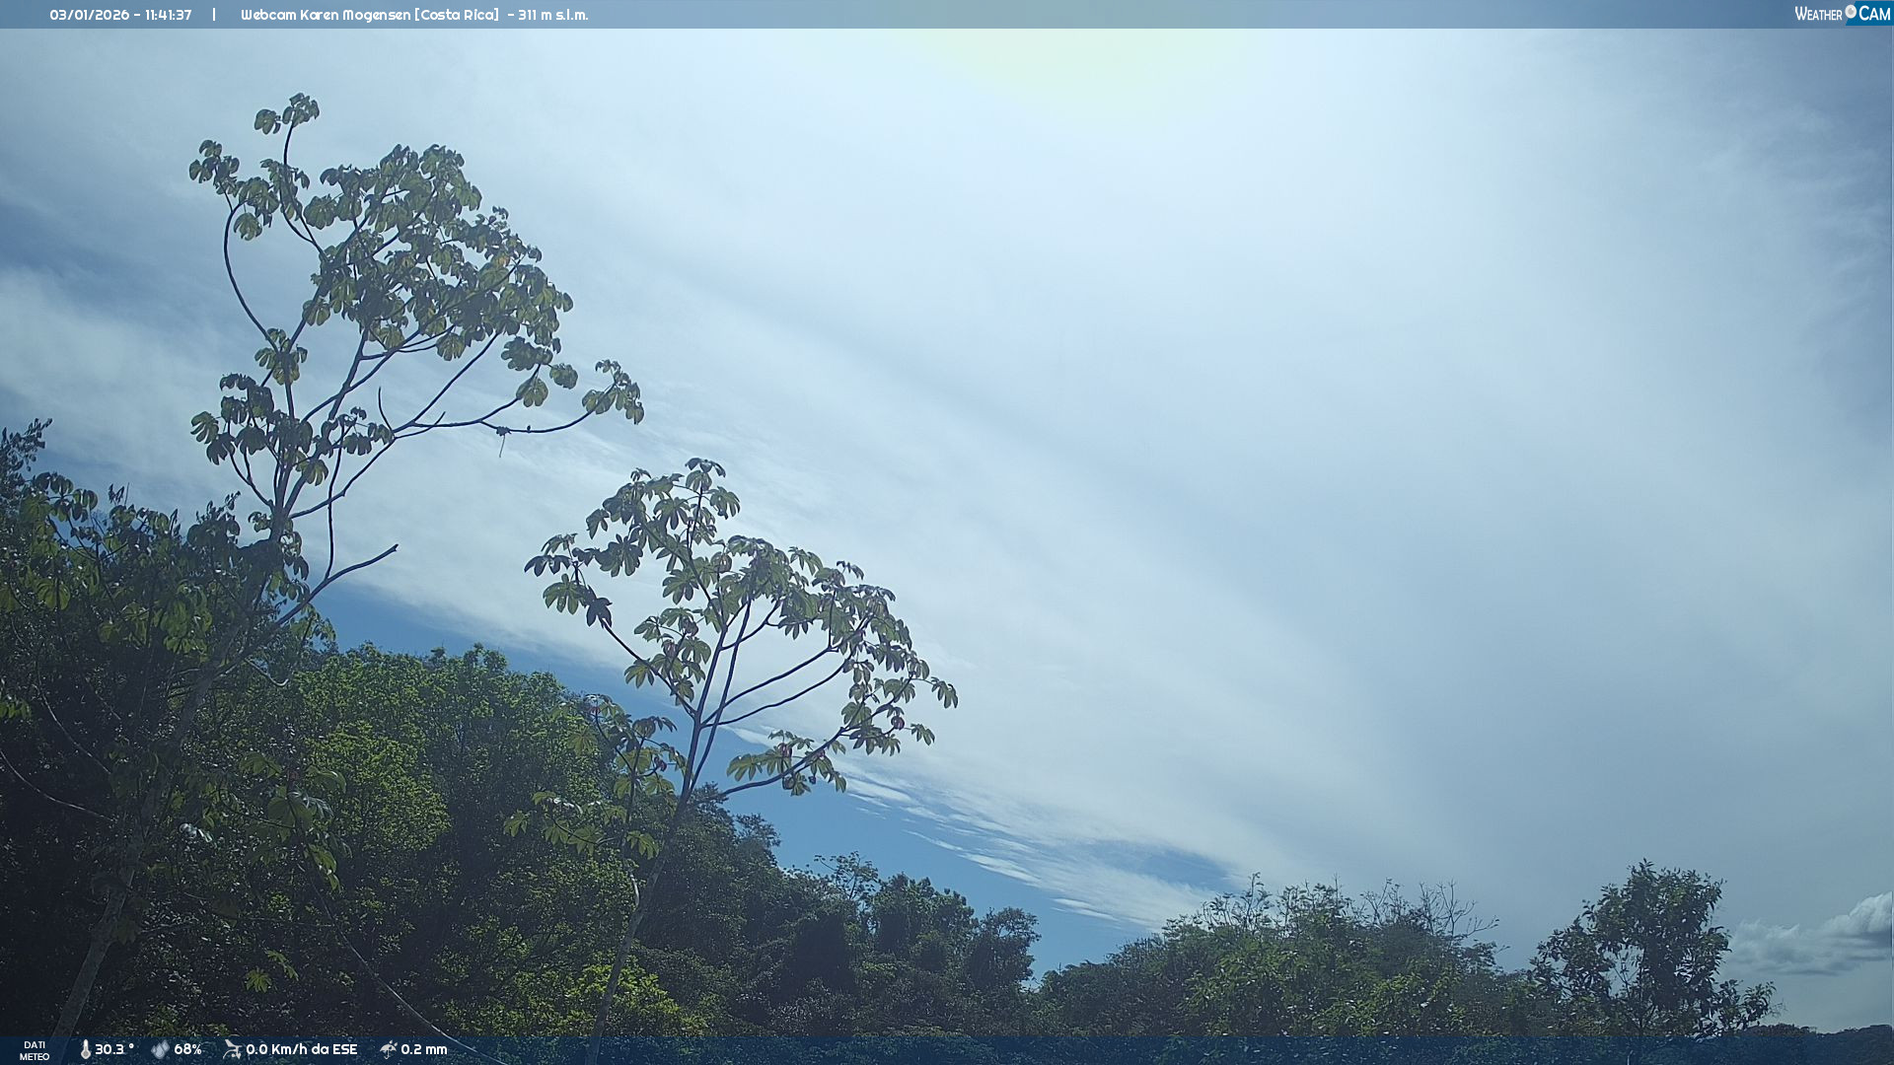Select the DATI METEO label

click(35, 1050)
